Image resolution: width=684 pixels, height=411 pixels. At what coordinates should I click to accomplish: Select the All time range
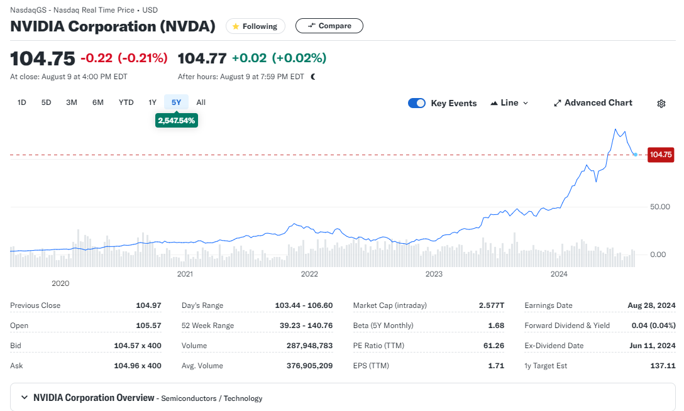pyautogui.click(x=201, y=102)
